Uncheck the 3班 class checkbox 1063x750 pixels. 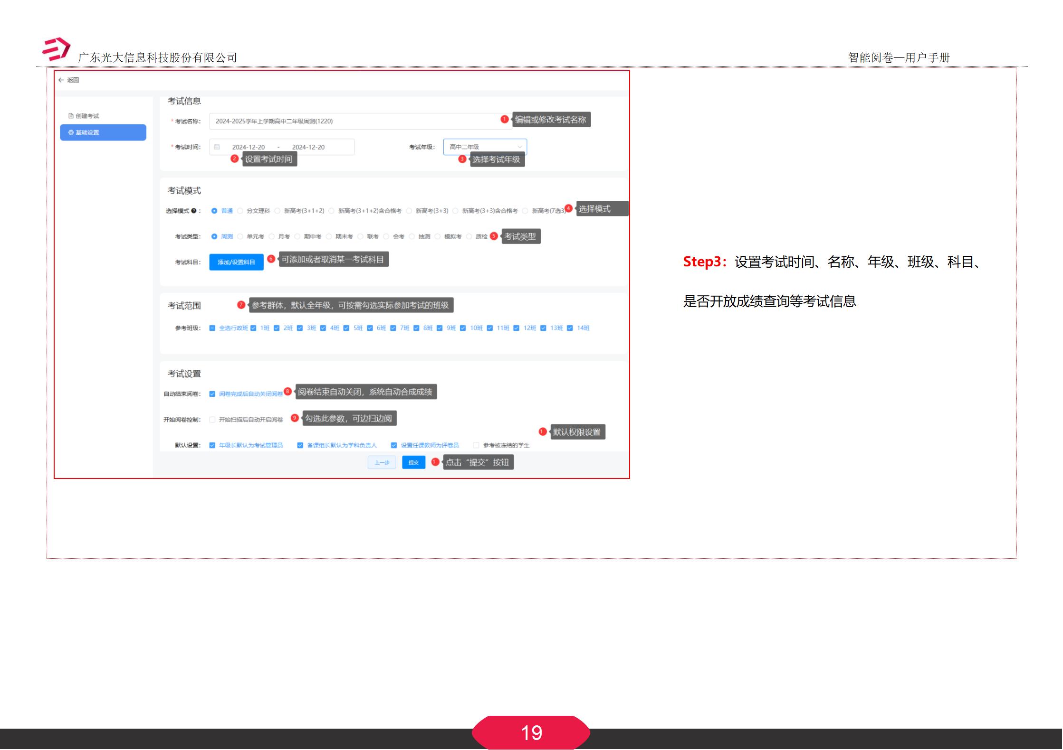coord(300,328)
